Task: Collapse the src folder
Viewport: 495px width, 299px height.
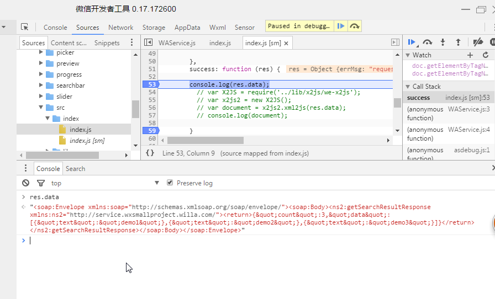Action: 41,107
